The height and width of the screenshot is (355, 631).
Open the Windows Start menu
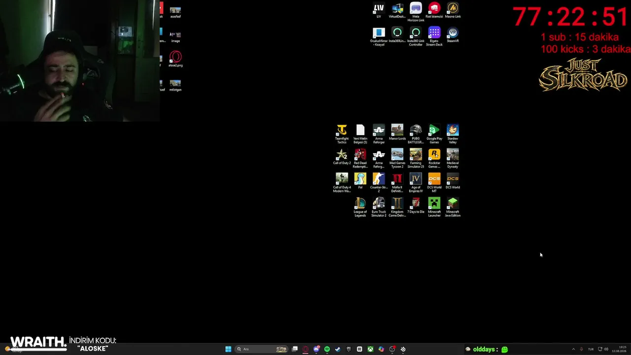point(228,349)
